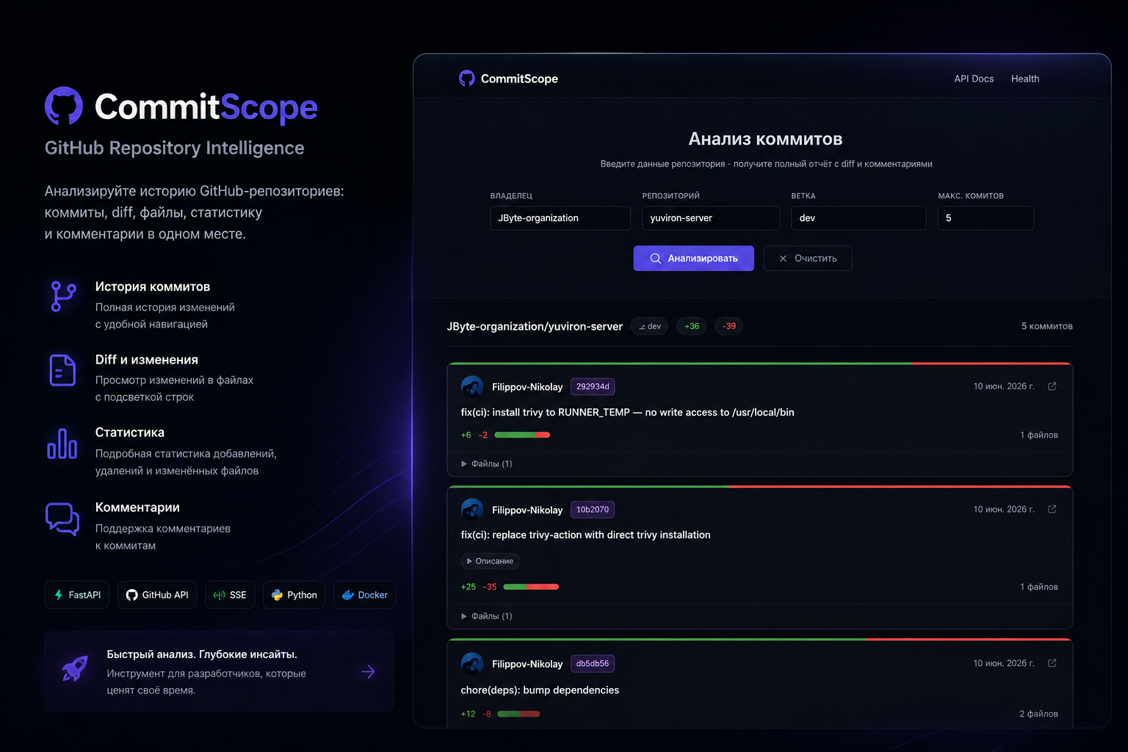The width and height of the screenshot is (1128, 752).
Task: Expand Файлы (1) under the RUNNER_TEMP commit
Action: coord(487,464)
